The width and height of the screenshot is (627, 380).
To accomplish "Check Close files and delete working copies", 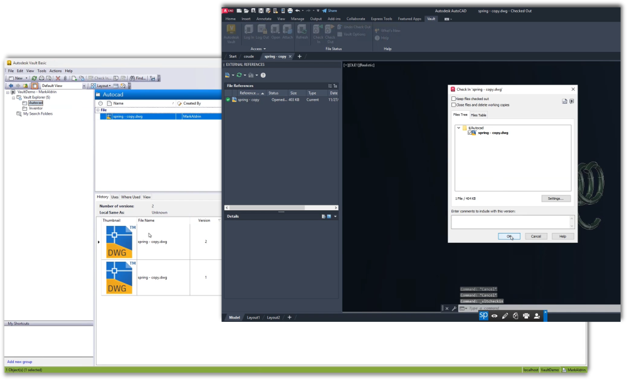I will (x=453, y=105).
